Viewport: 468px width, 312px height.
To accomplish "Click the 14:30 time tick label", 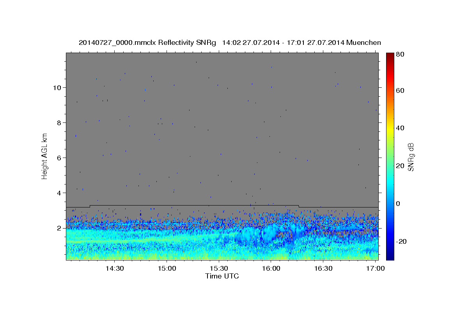I will click(x=115, y=268).
